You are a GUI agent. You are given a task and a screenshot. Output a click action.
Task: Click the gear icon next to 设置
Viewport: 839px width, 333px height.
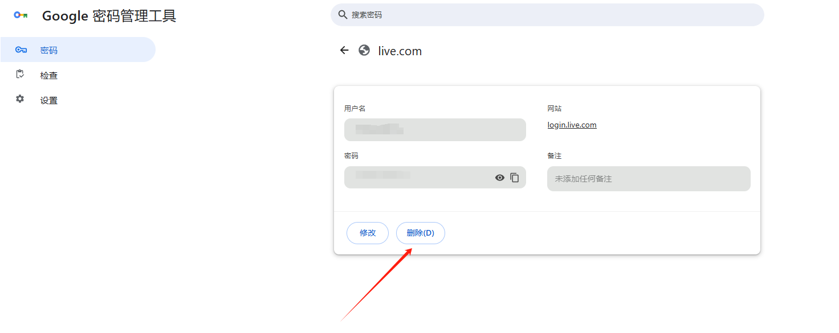pyautogui.click(x=20, y=99)
